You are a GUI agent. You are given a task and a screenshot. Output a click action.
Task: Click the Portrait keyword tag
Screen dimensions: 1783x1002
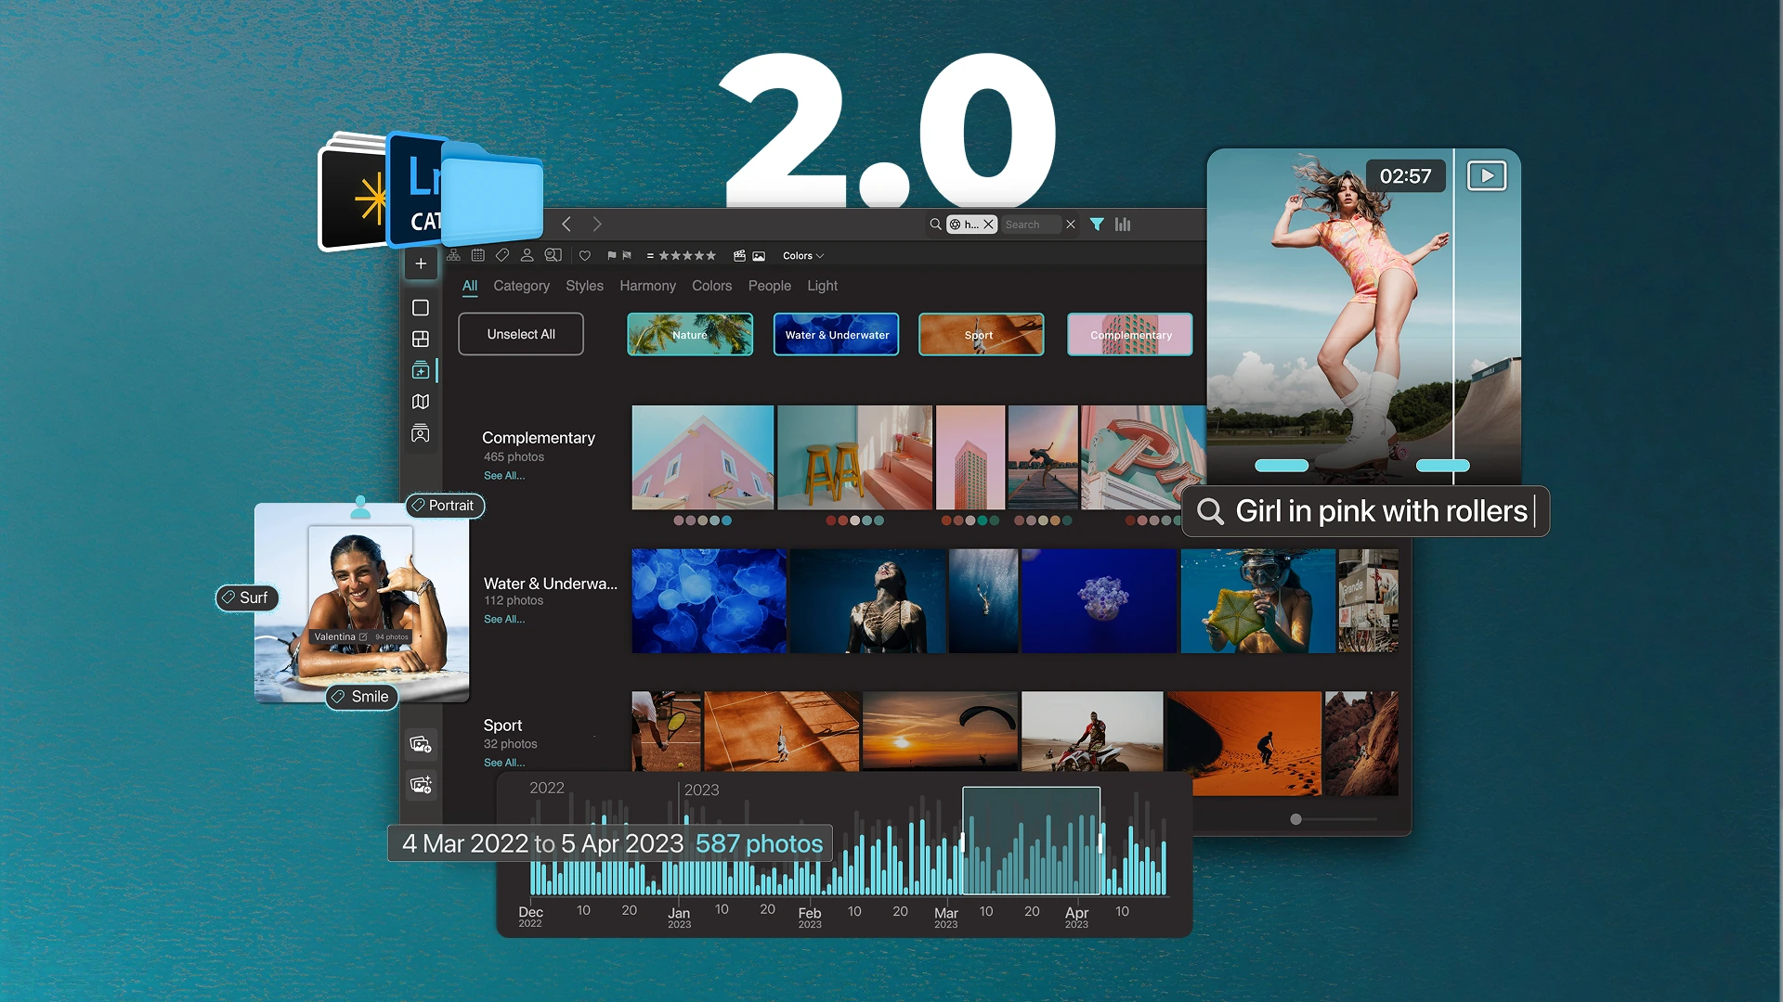445,506
